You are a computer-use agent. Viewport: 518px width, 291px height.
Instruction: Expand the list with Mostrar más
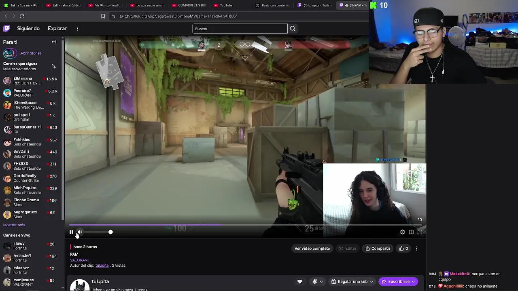click(x=14, y=225)
